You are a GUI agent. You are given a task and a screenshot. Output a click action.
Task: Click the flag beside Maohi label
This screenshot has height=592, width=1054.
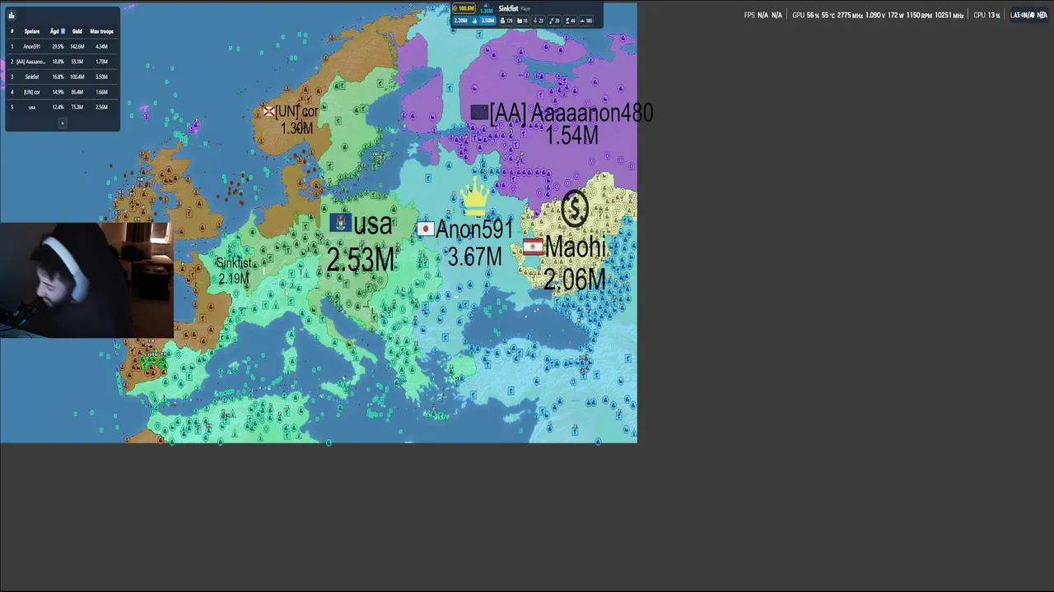tap(533, 247)
